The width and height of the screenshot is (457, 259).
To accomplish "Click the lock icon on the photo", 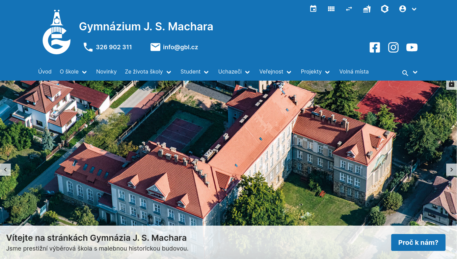I will (x=451, y=84).
